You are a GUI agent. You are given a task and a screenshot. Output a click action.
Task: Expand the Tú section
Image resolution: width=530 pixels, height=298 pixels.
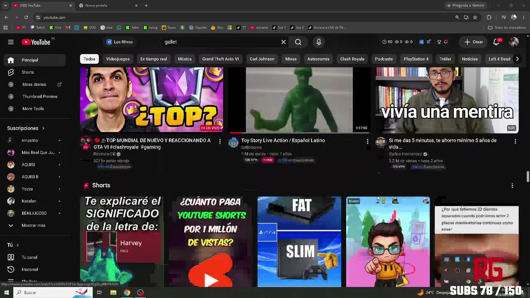[x=13, y=245]
